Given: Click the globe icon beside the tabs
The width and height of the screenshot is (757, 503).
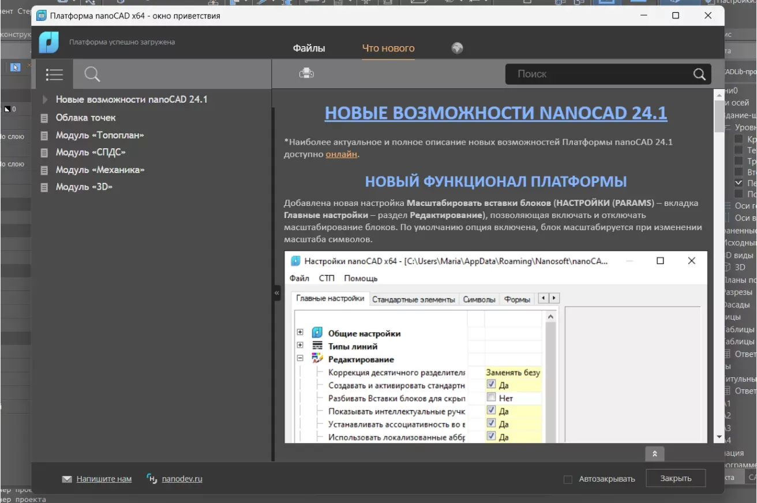Looking at the screenshot, I should (x=457, y=48).
